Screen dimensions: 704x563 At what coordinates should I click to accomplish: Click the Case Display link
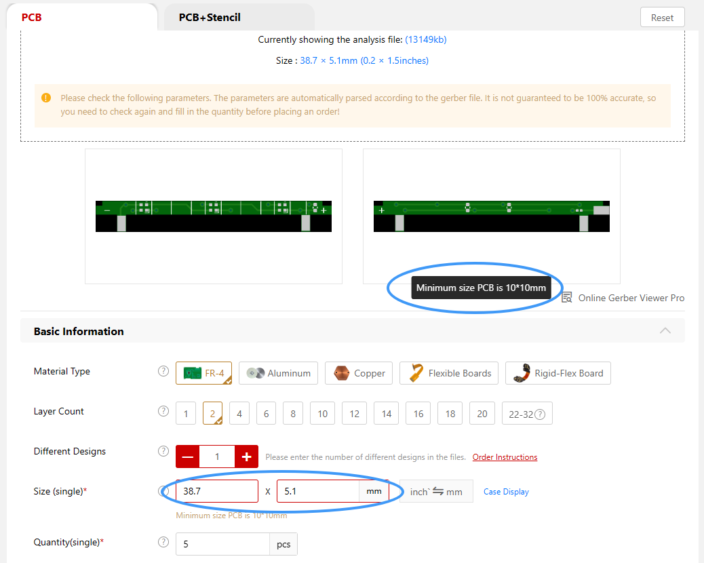point(506,492)
